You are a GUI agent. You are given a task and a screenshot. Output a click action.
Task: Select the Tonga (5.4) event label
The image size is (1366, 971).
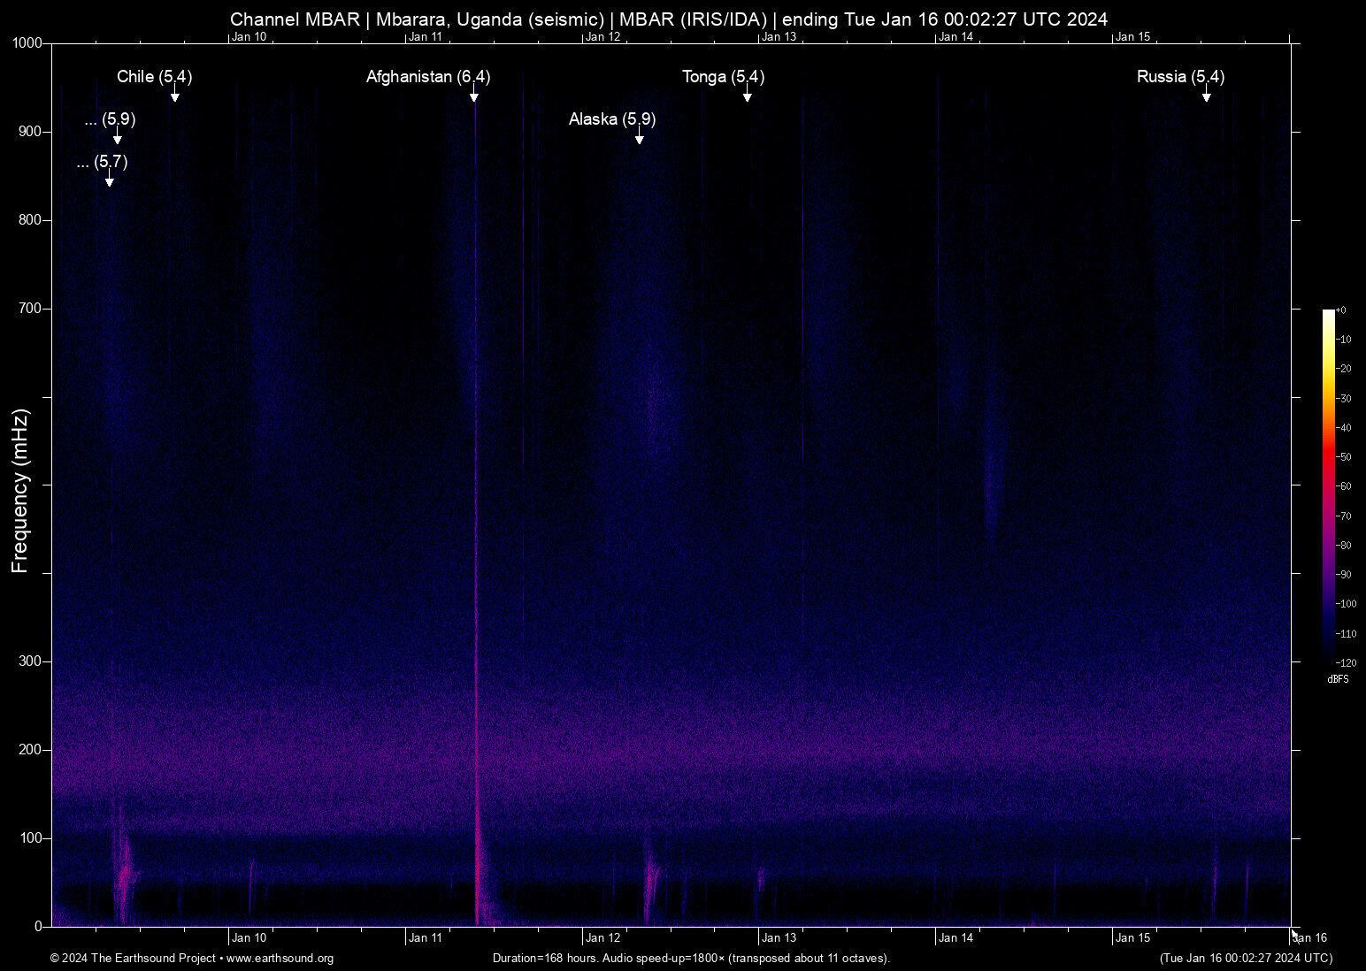(723, 77)
